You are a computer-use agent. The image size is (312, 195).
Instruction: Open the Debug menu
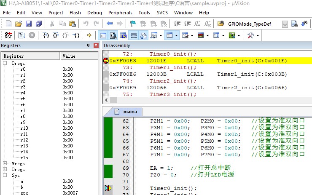tap(94, 13)
